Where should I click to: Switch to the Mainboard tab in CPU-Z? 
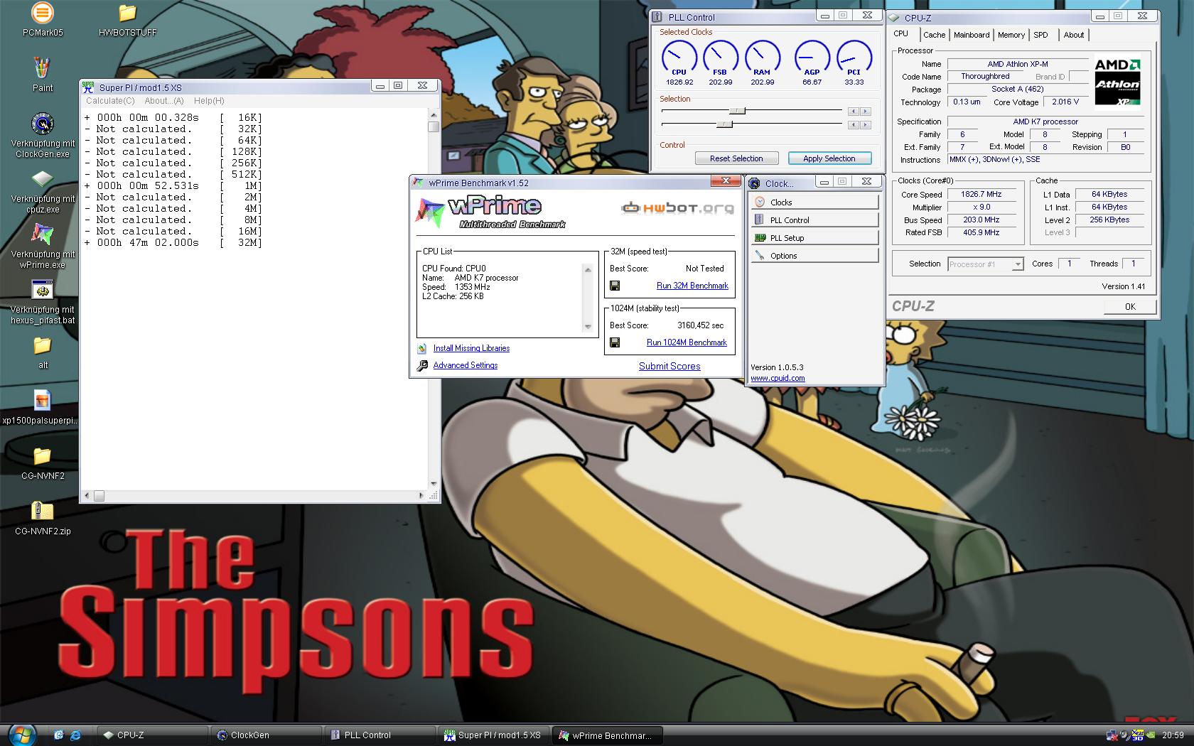[x=972, y=35]
